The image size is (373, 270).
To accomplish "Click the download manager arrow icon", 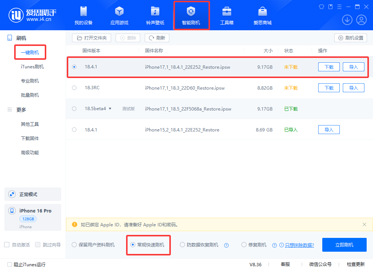I will pos(347,20).
